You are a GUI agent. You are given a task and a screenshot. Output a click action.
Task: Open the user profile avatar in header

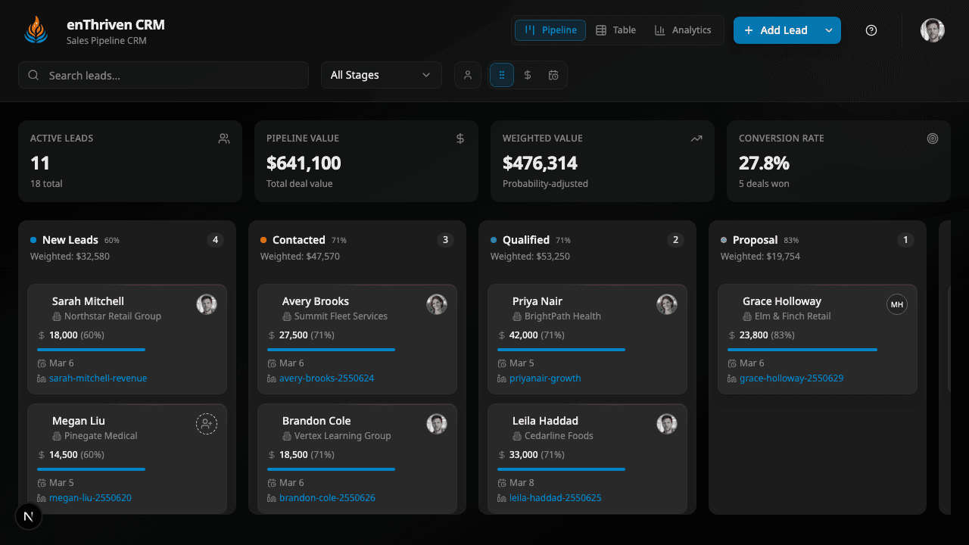[x=932, y=30]
